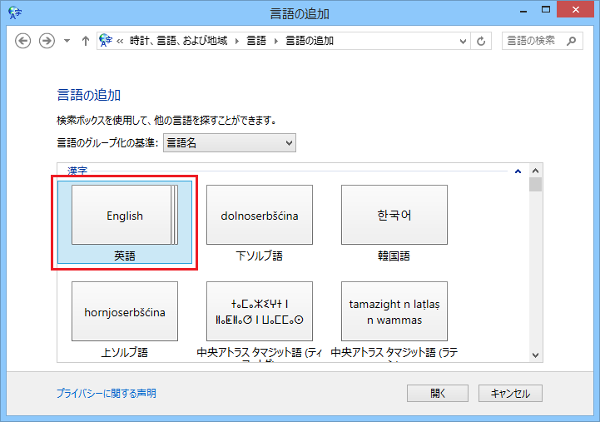The height and width of the screenshot is (422, 600).
Task: Click the キャンセル button
Action: [516, 394]
